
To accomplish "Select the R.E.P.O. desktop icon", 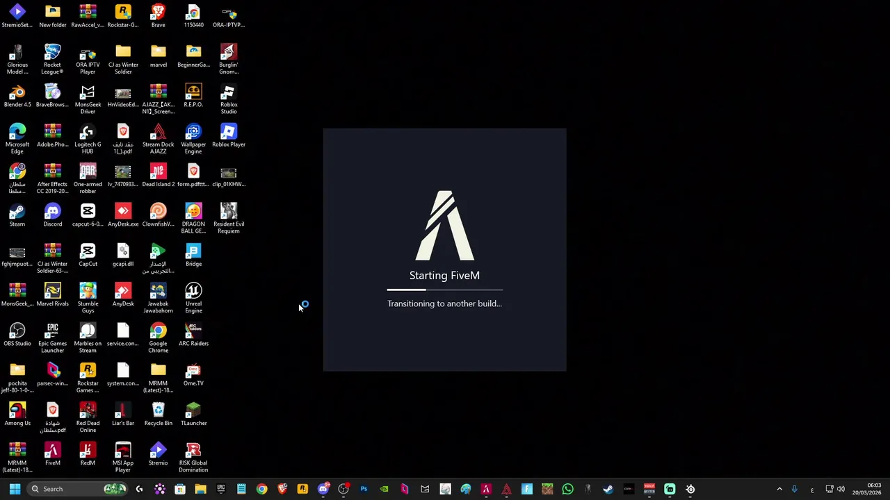I will coord(193,96).
